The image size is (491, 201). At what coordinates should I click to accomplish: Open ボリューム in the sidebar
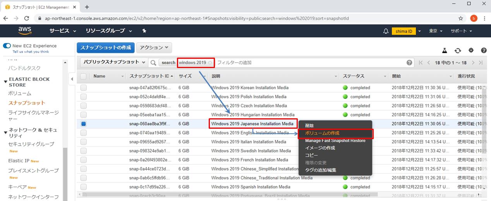coord(20,94)
